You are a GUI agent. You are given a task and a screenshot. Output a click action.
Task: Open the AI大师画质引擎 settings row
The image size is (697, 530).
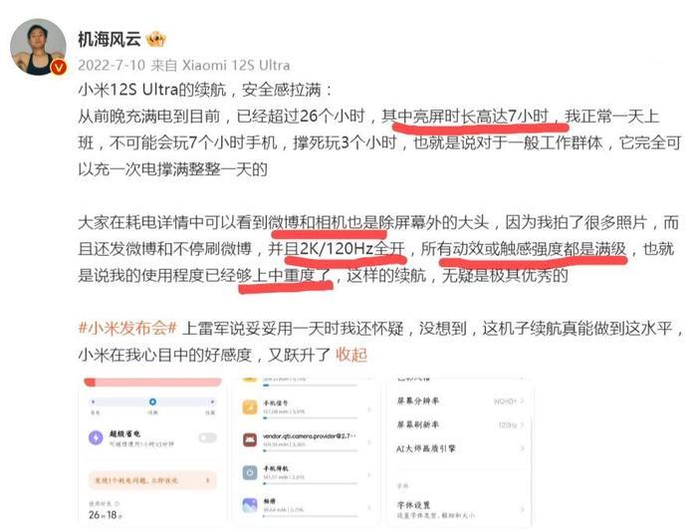(x=460, y=449)
